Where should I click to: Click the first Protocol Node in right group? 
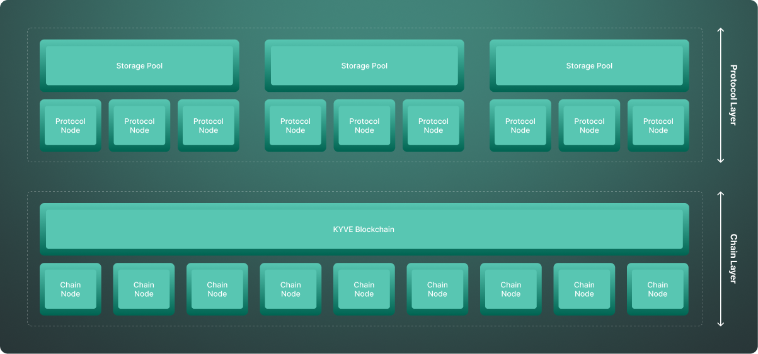coord(520,126)
